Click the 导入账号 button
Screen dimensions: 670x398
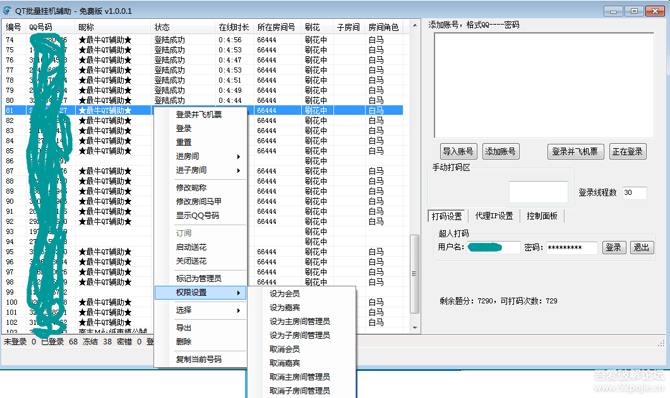458,151
